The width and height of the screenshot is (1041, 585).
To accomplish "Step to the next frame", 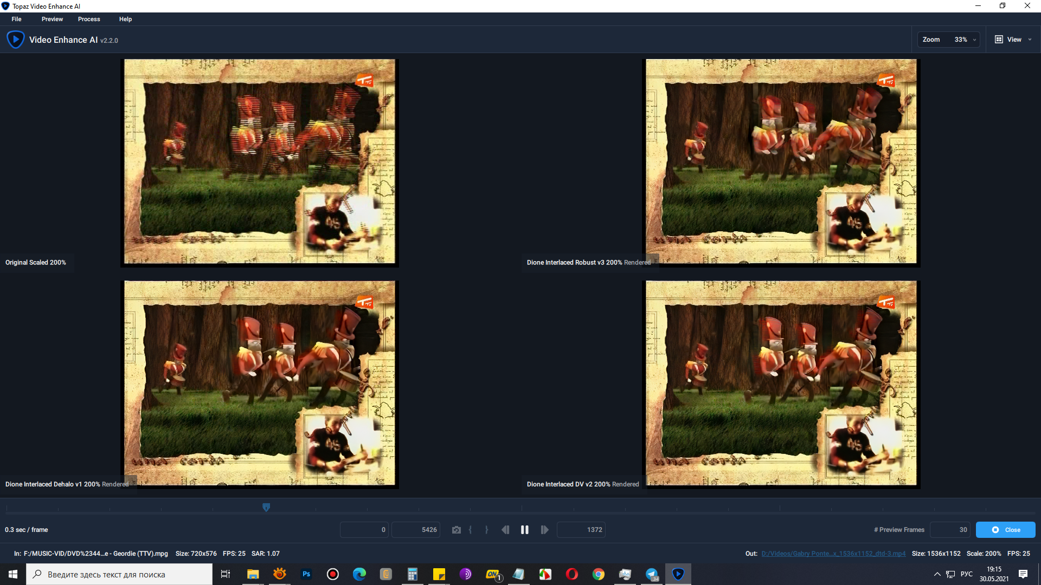I will pyautogui.click(x=545, y=530).
